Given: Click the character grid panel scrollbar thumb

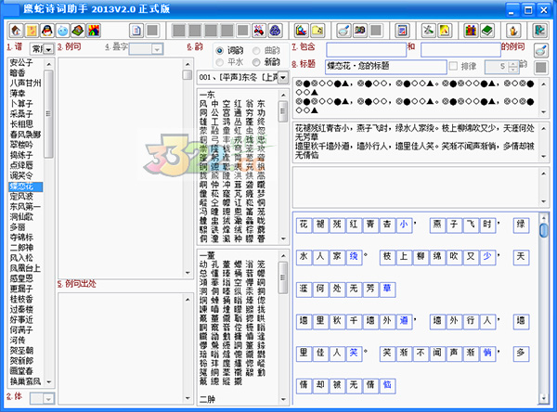Looking at the screenshot, I should [543, 230].
